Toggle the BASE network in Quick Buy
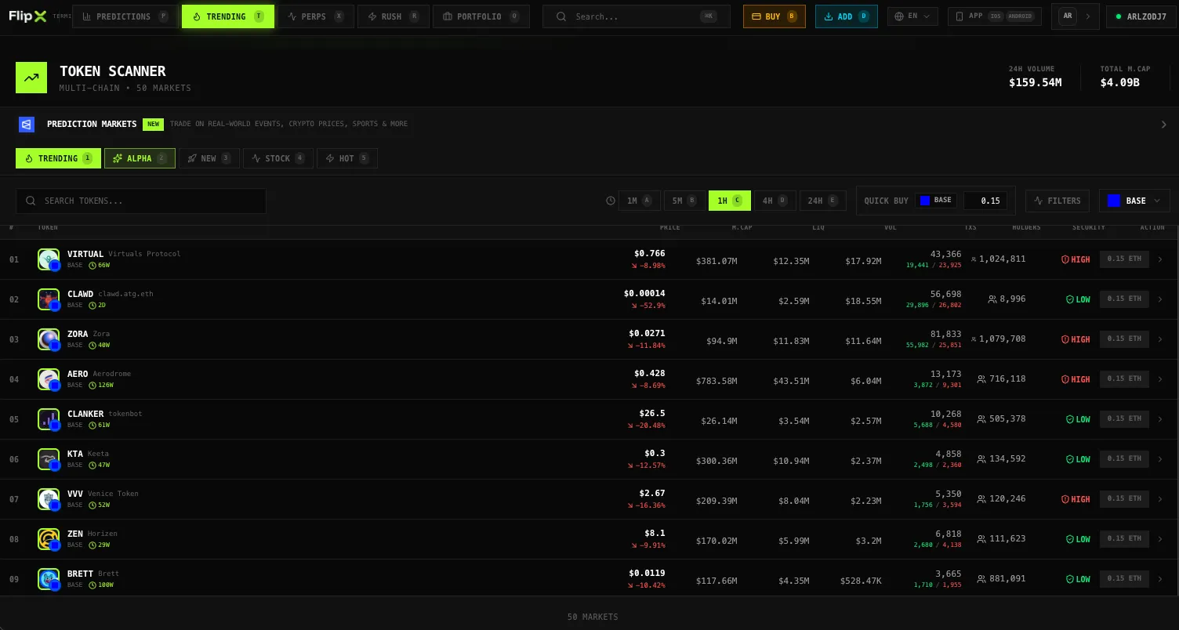 click(936, 200)
